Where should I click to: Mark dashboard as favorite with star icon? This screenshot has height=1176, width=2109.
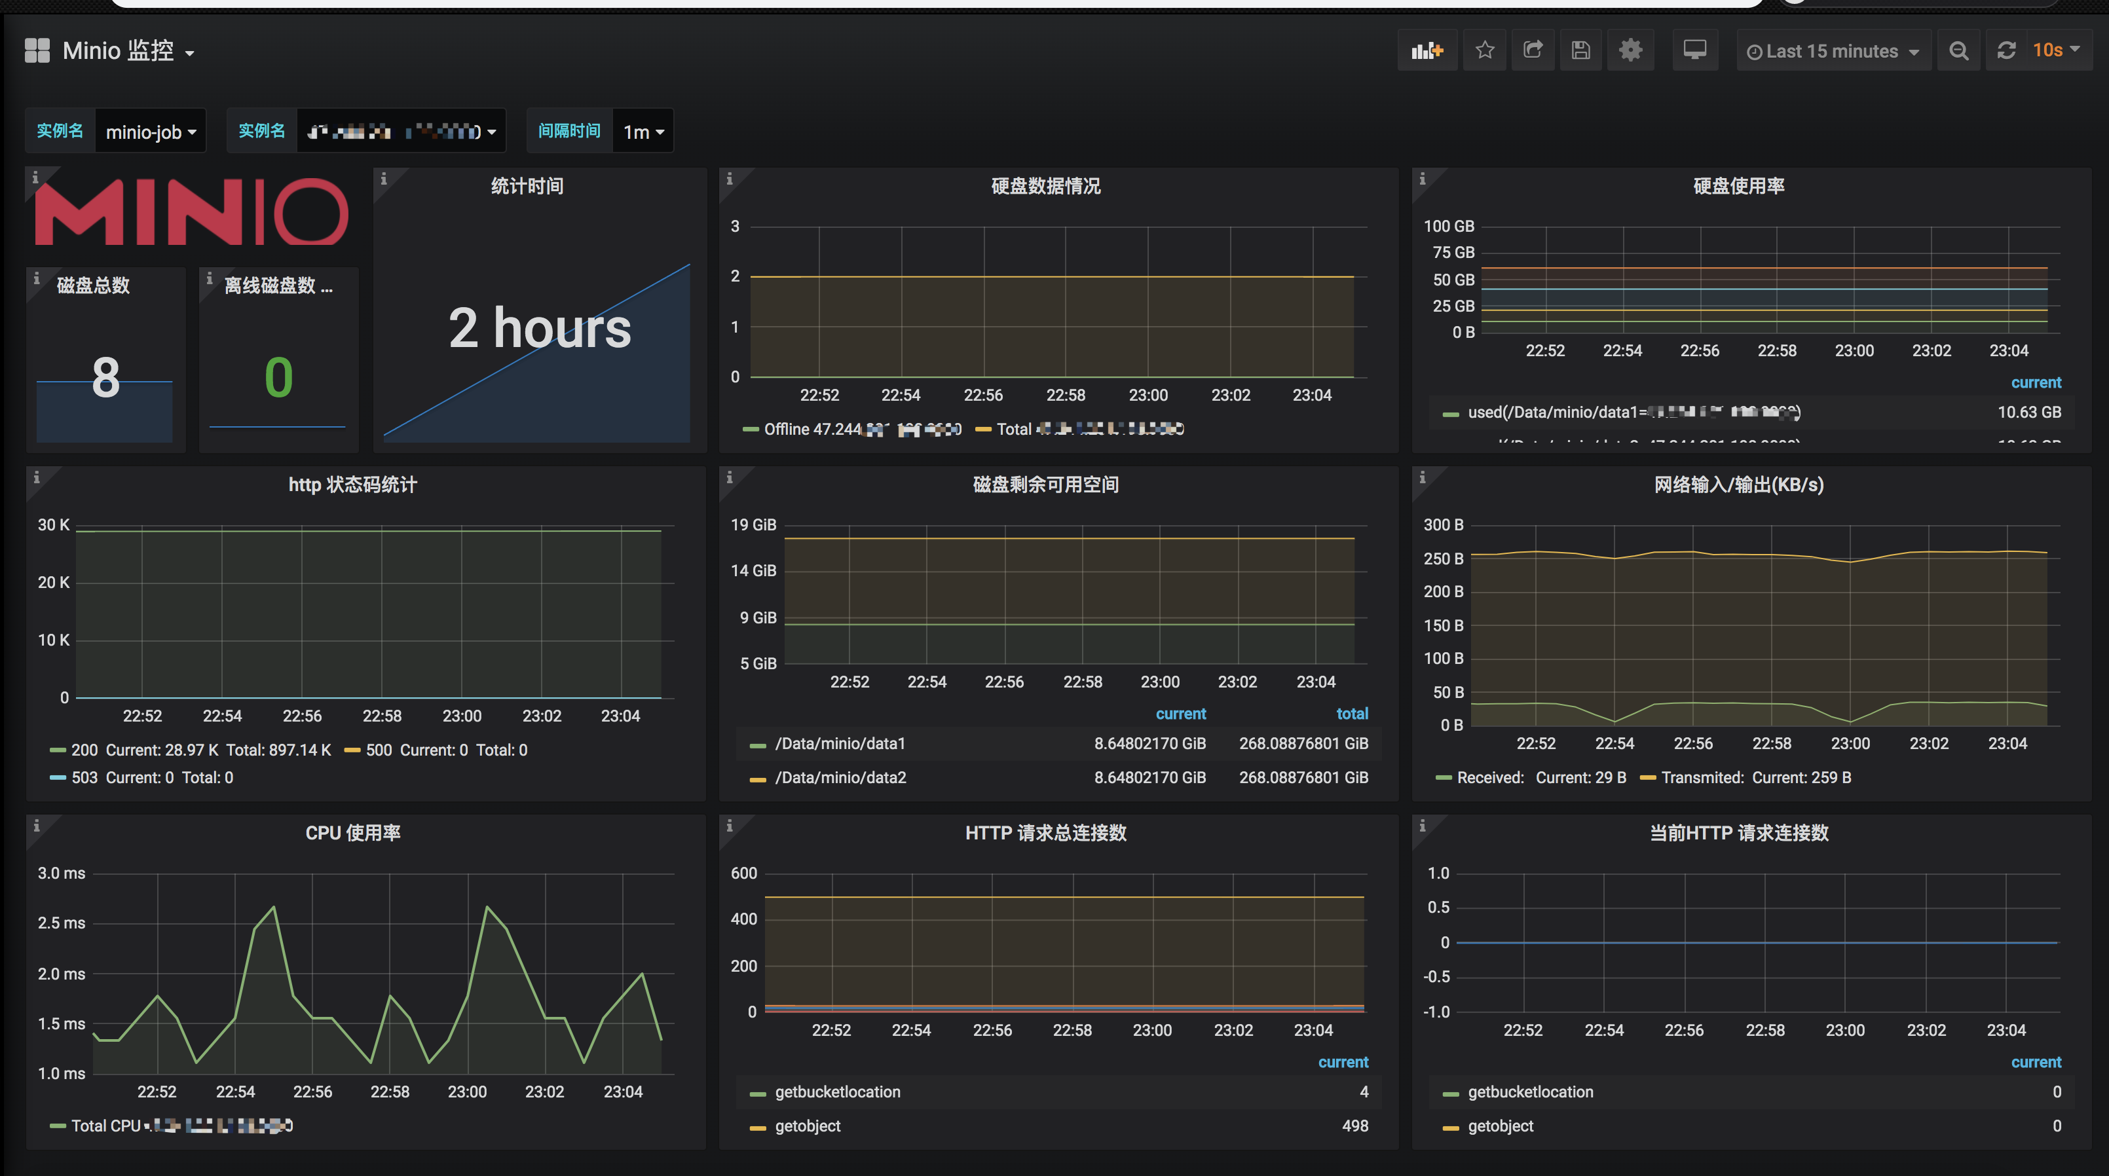point(1484,50)
